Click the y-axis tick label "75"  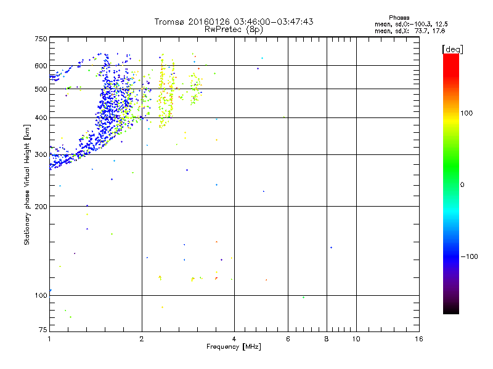point(43,330)
